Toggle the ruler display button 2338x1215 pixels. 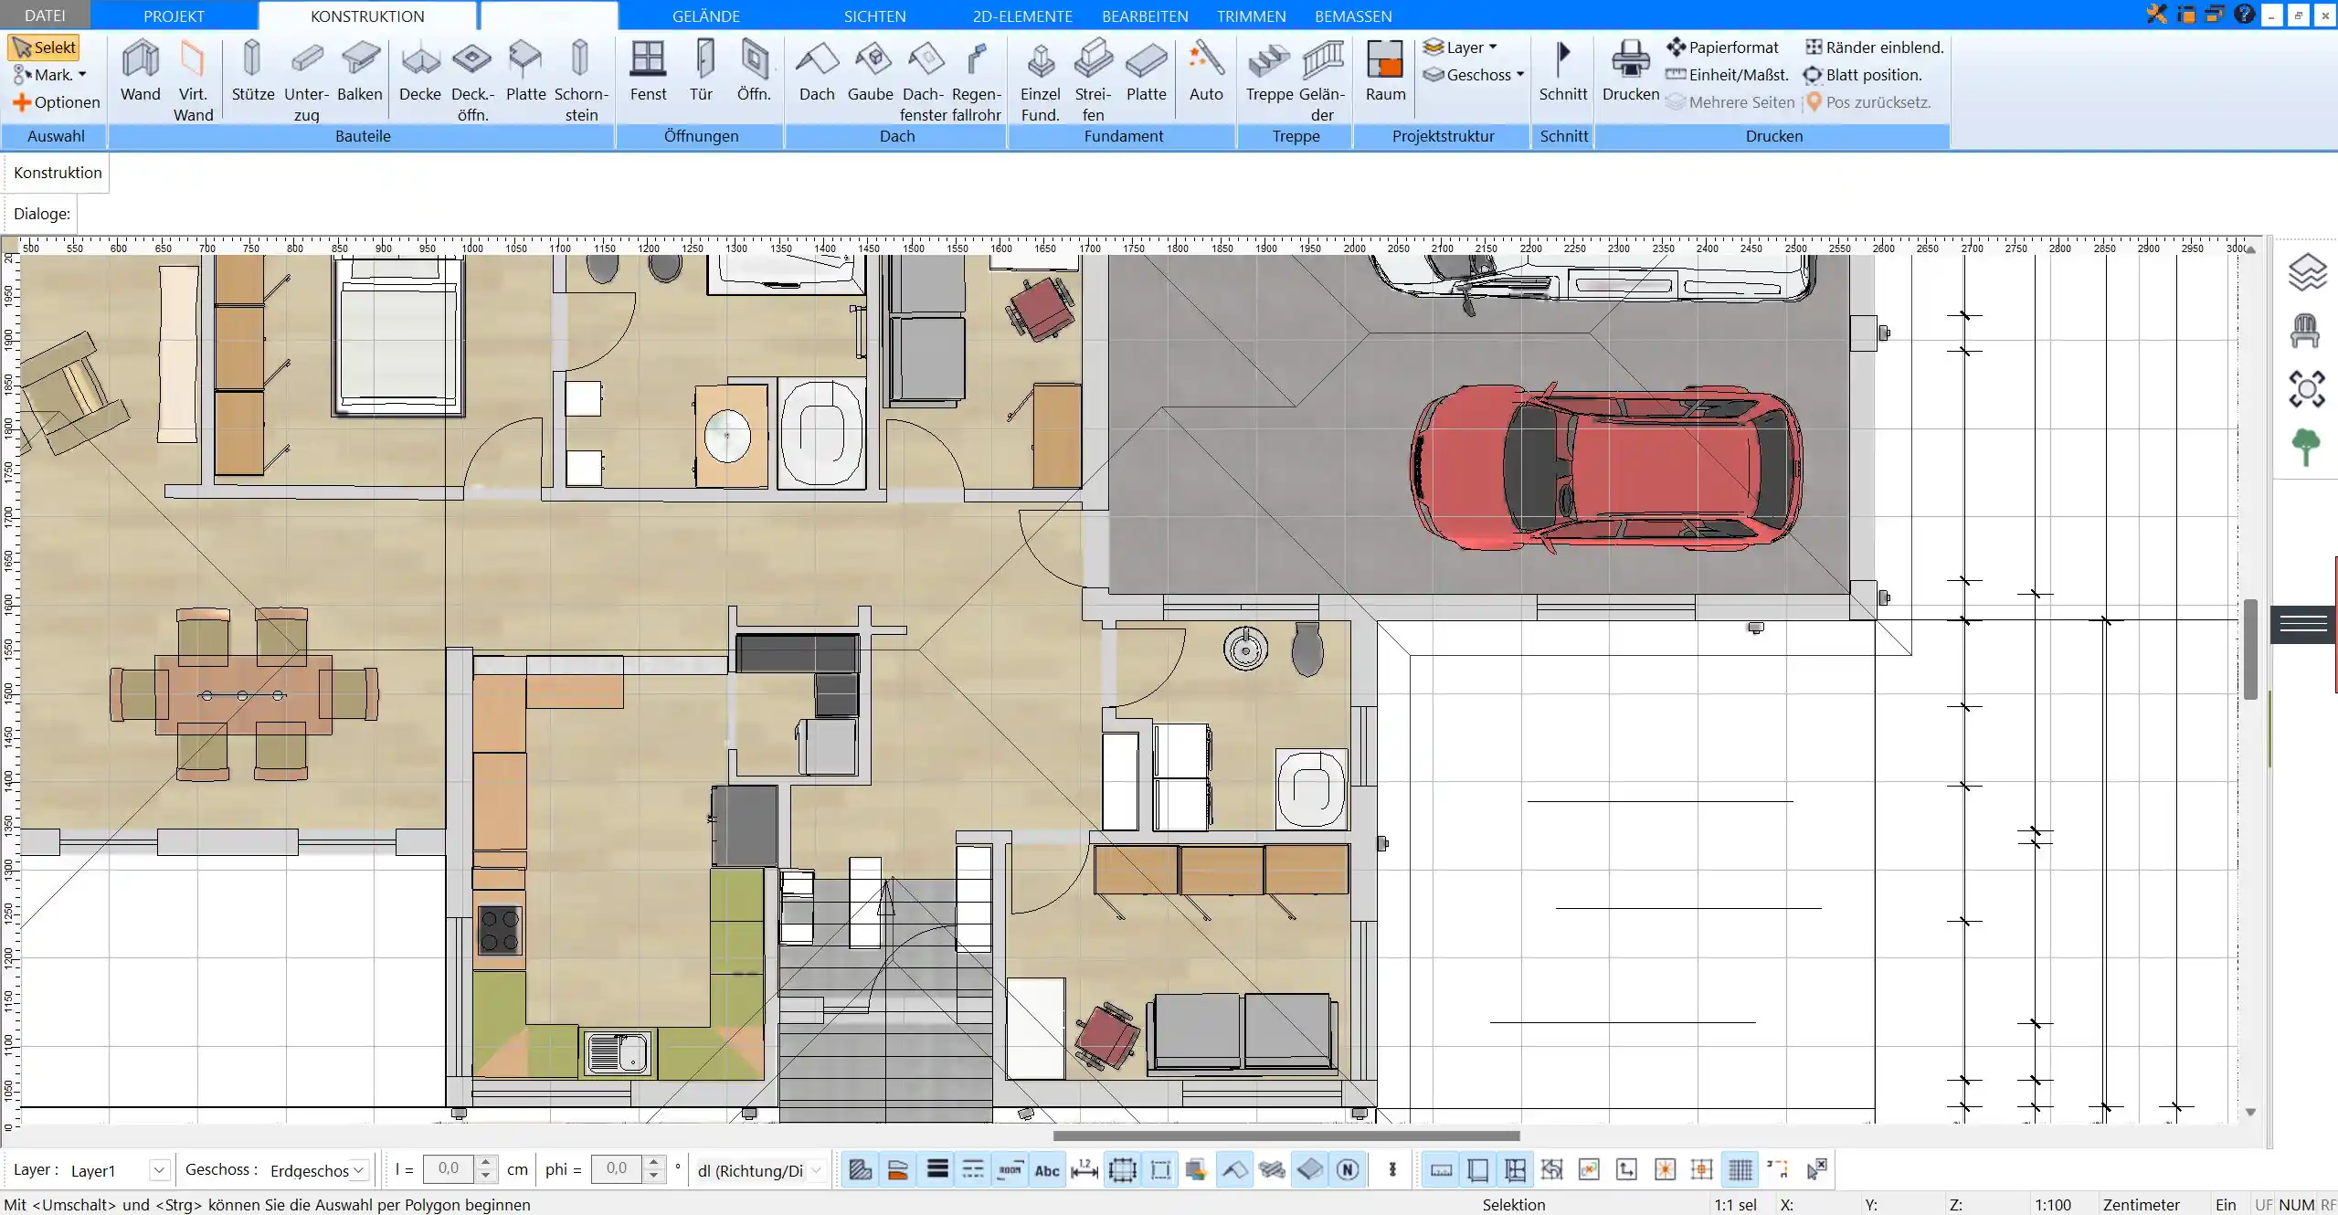tap(1441, 1169)
